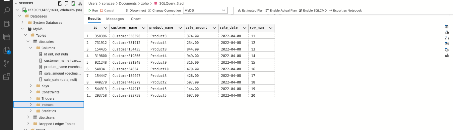The width and height of the screenshot is (453, 130).
Task: Click the server connection icon for 127.0.0.1
Action: point(24,10)
